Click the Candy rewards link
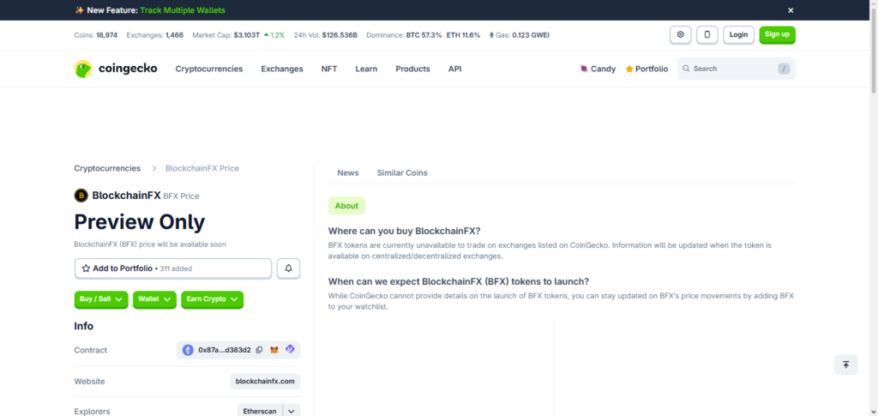 598,69
